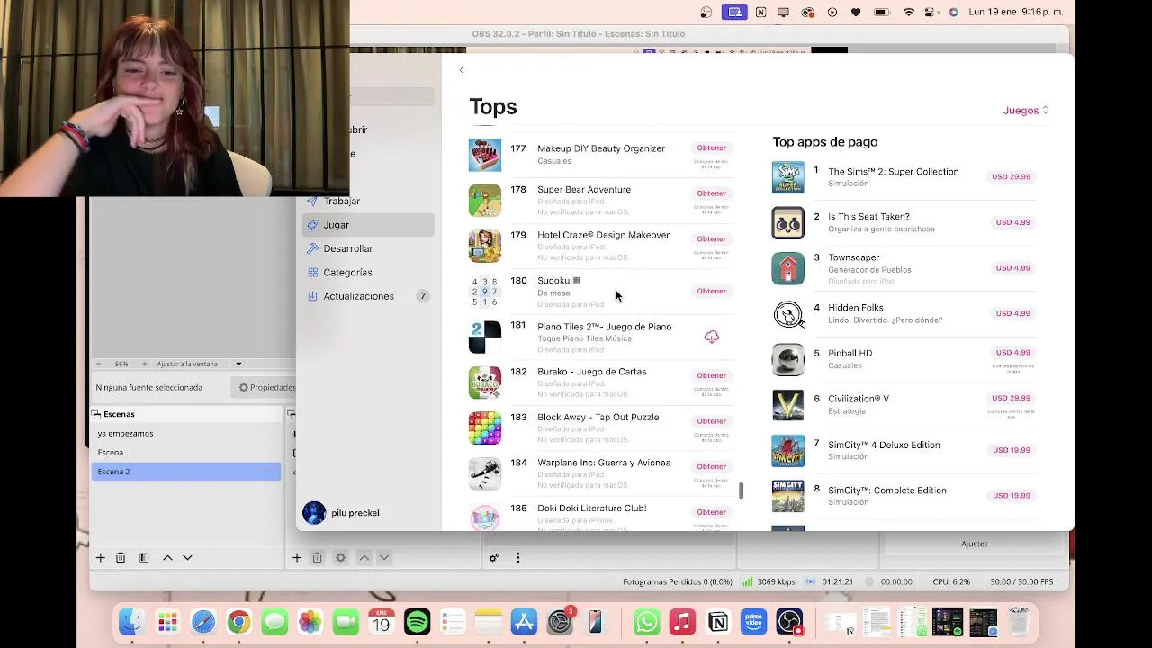The height and width of the screenshot is (648, 1152).
Task: Open Actualizaciones in App Store sidebar
Action: click(368, 296)
